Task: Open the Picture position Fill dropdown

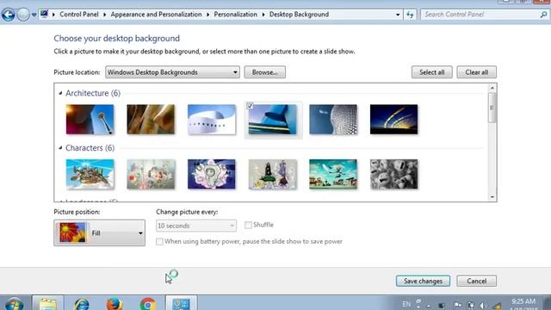Action: (x=100, y=233)
